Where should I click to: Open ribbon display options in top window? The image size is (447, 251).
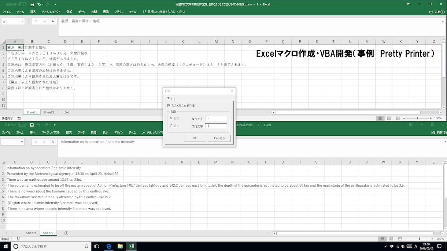point(409,4)
